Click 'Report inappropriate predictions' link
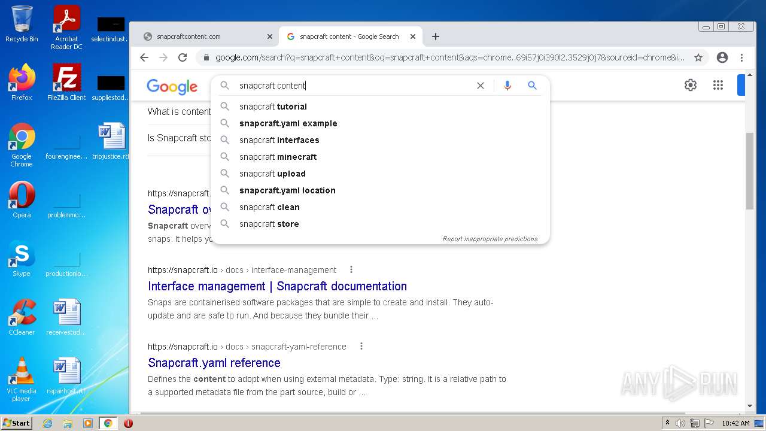Screen dimensions: 766x431 (x=490, y=239)
